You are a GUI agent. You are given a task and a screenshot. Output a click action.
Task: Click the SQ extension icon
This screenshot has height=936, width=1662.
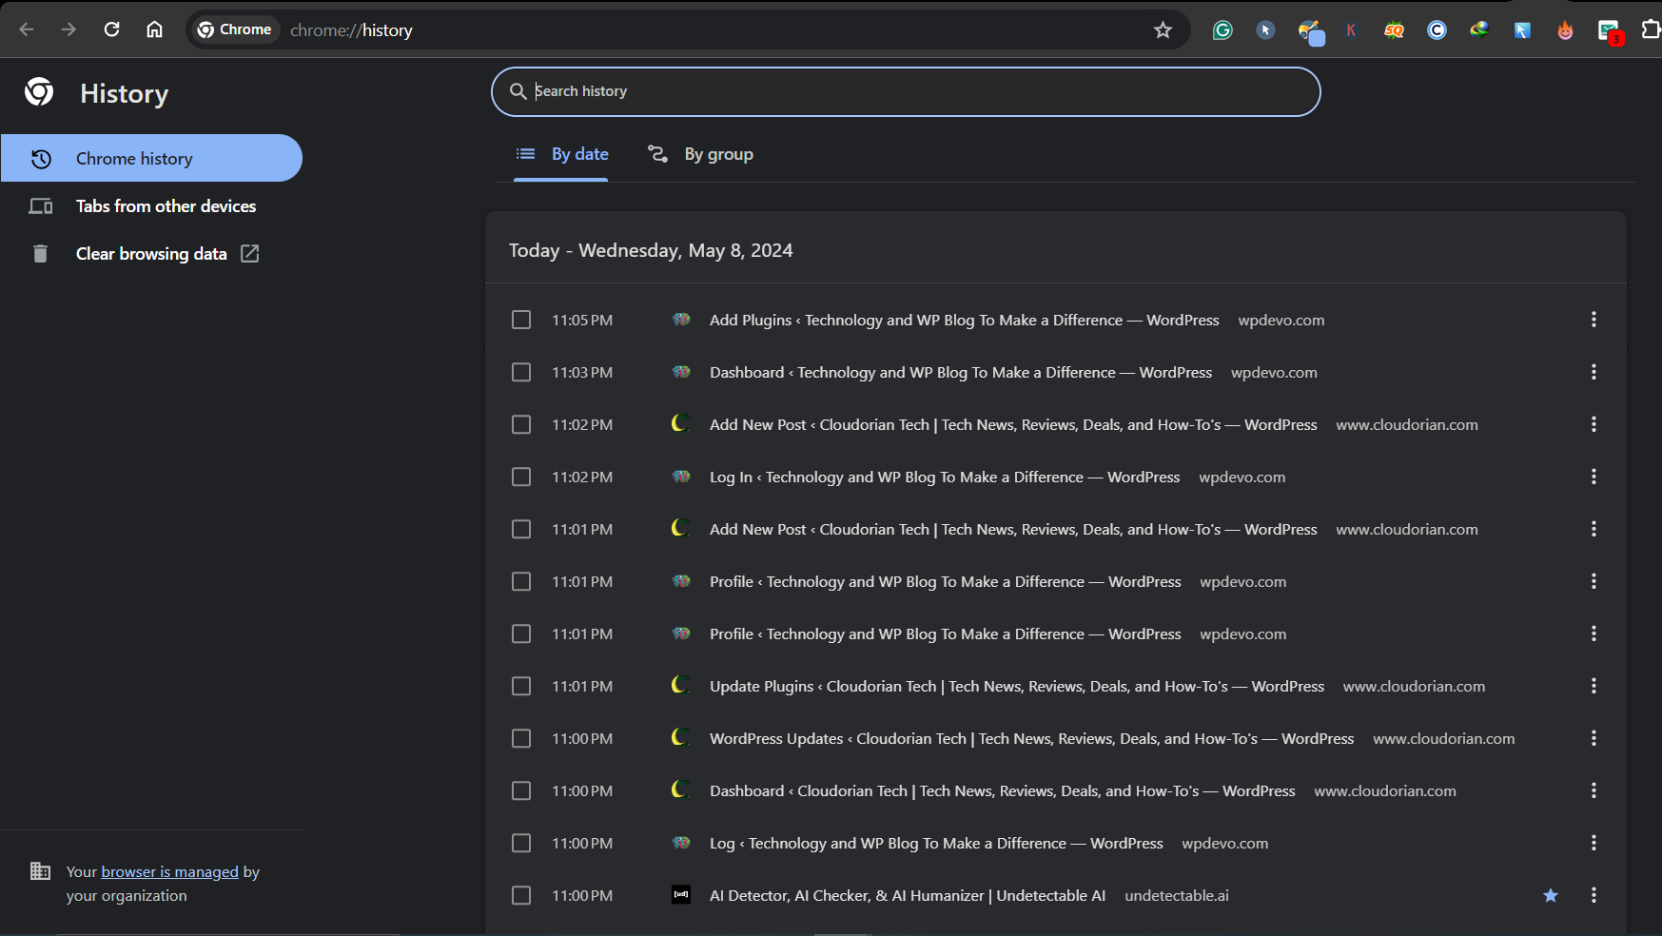1394,30
